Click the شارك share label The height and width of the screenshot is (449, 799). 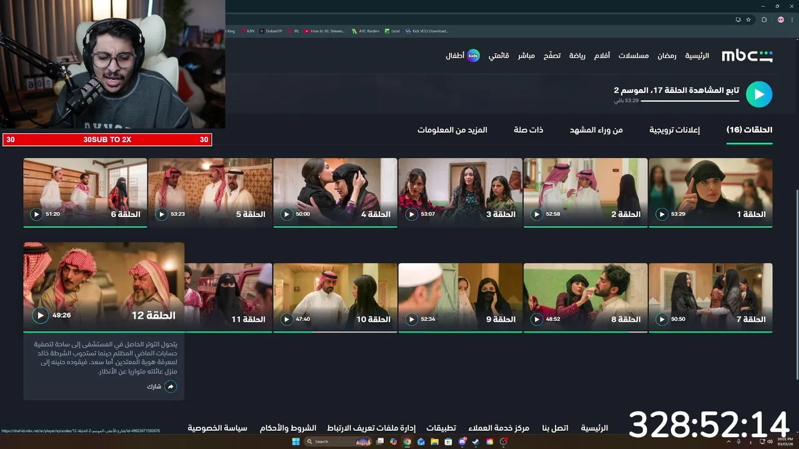coord(154,387)
